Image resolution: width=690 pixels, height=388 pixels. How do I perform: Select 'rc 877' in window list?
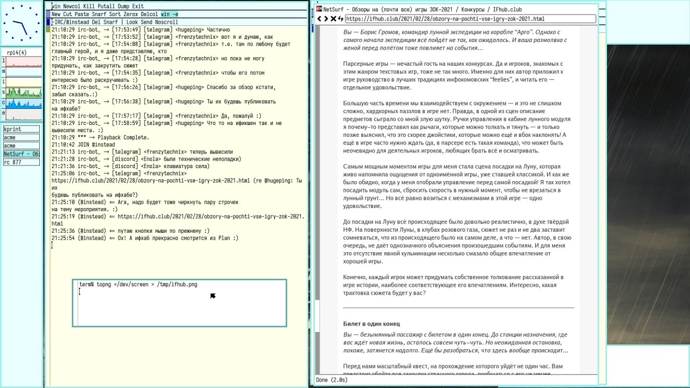pyautogui.click(x=22, y=162)
